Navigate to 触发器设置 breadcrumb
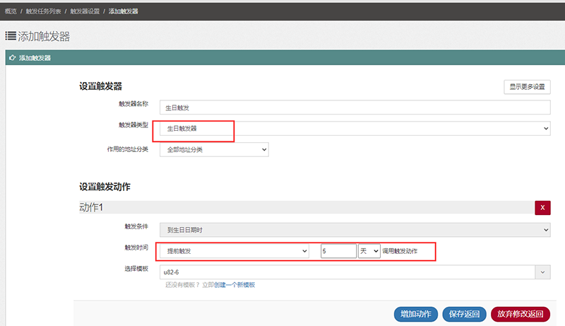 click(85, 11)
